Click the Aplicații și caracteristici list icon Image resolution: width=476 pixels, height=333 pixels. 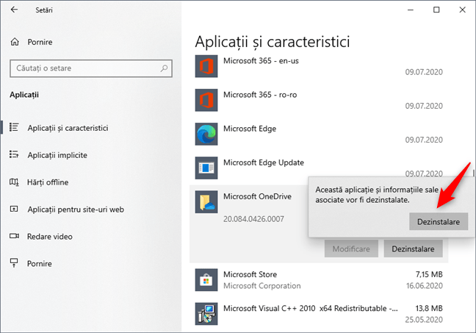[14, 127]
